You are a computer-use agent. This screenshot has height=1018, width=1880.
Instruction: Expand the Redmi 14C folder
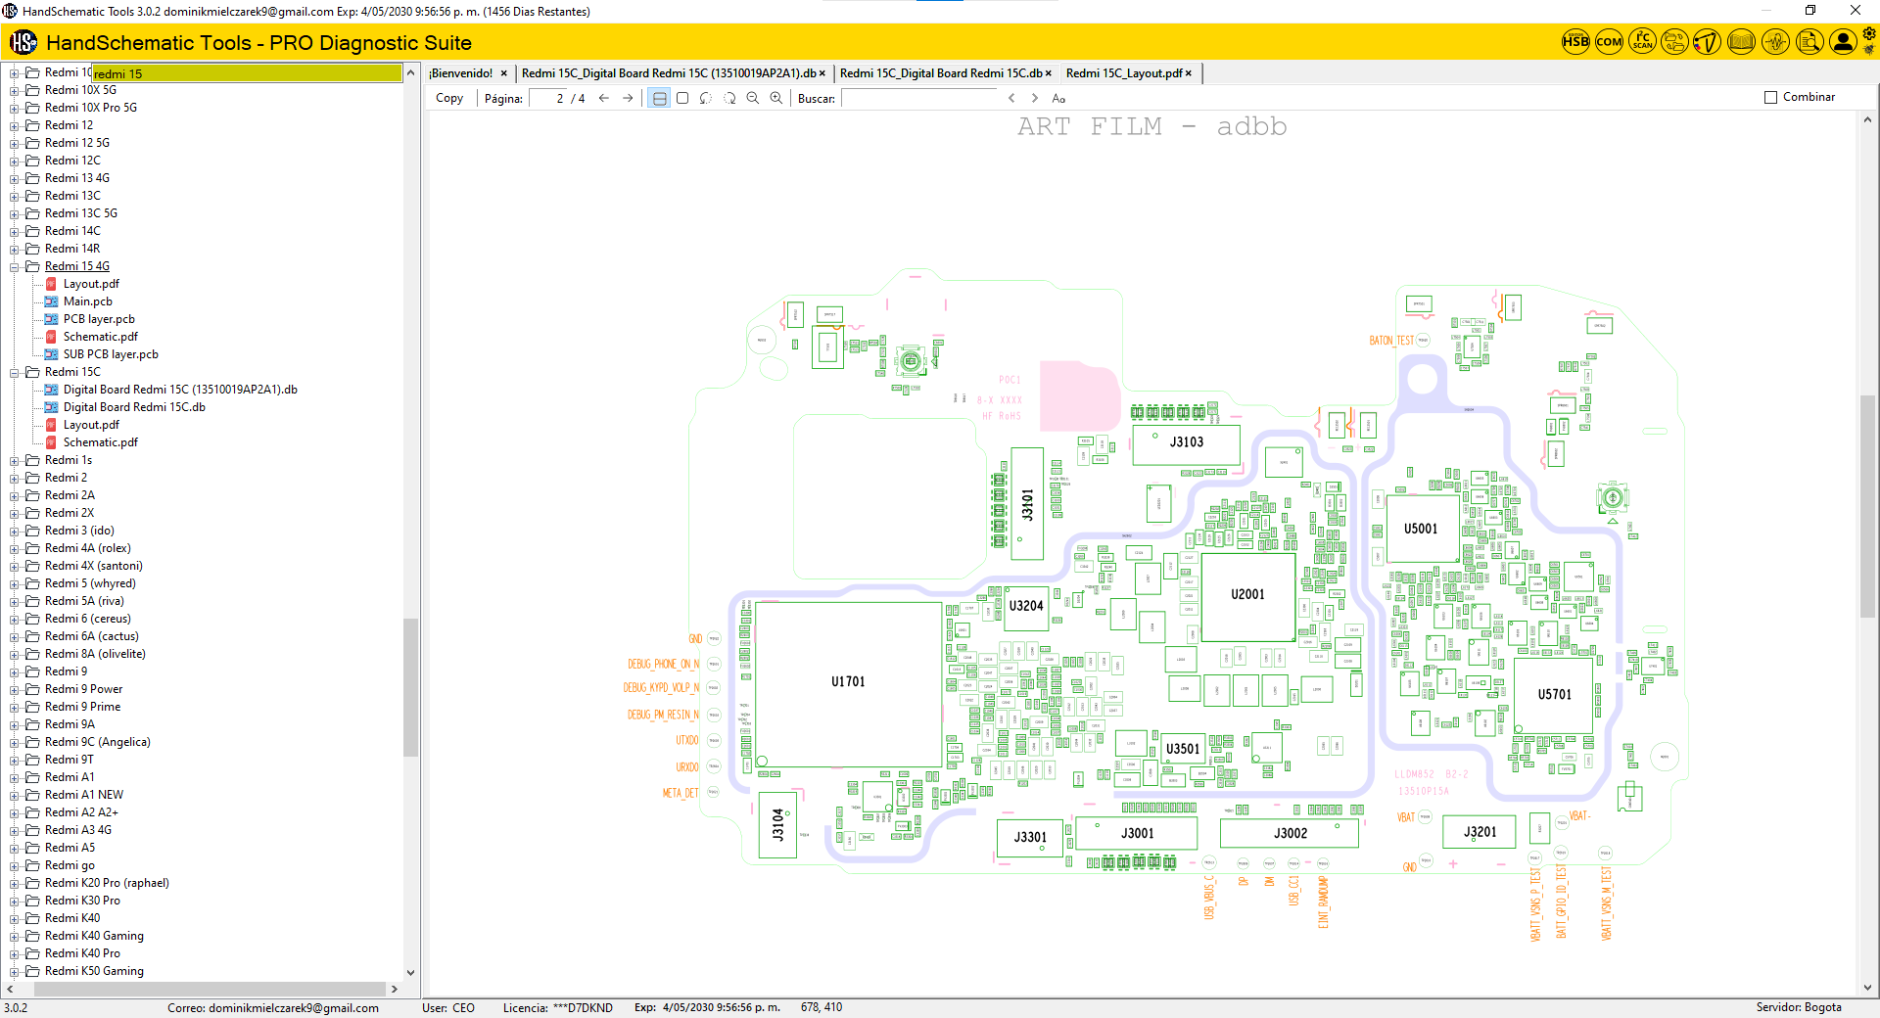click(15, 231)
